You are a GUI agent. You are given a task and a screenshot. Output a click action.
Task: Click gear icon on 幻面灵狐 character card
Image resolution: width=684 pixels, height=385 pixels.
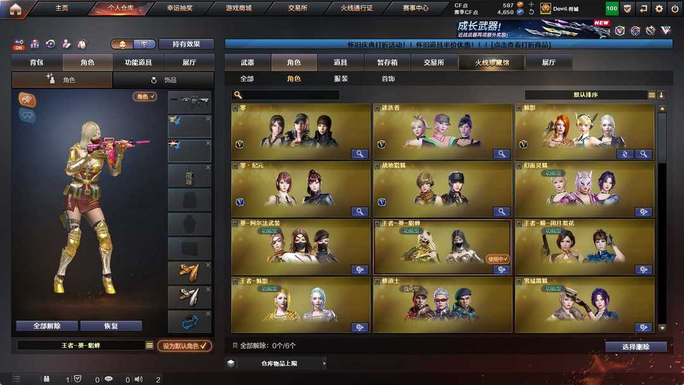point(643,211)
